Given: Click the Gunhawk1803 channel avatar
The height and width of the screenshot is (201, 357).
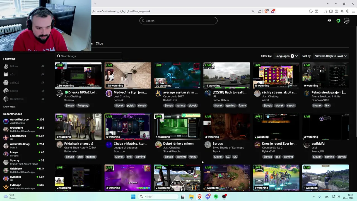Looking at the screenshot, I should [307, 94].
